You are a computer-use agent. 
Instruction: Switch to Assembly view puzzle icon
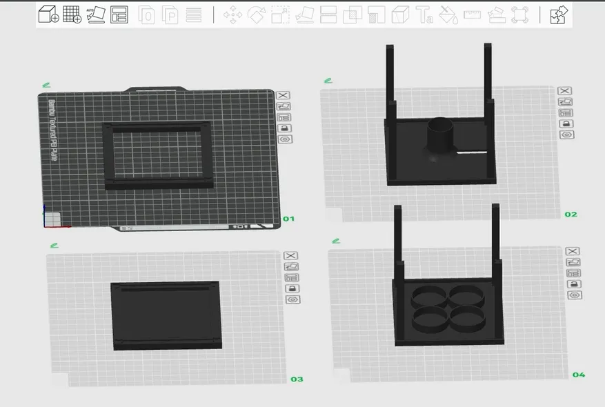coord(559,15)
